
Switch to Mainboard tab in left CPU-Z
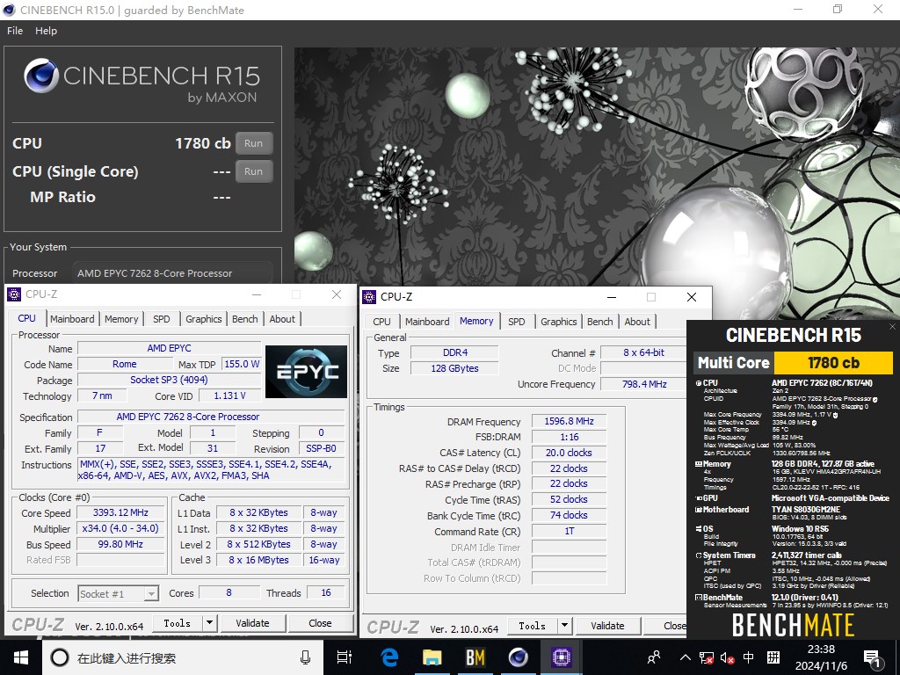point(72,319)
